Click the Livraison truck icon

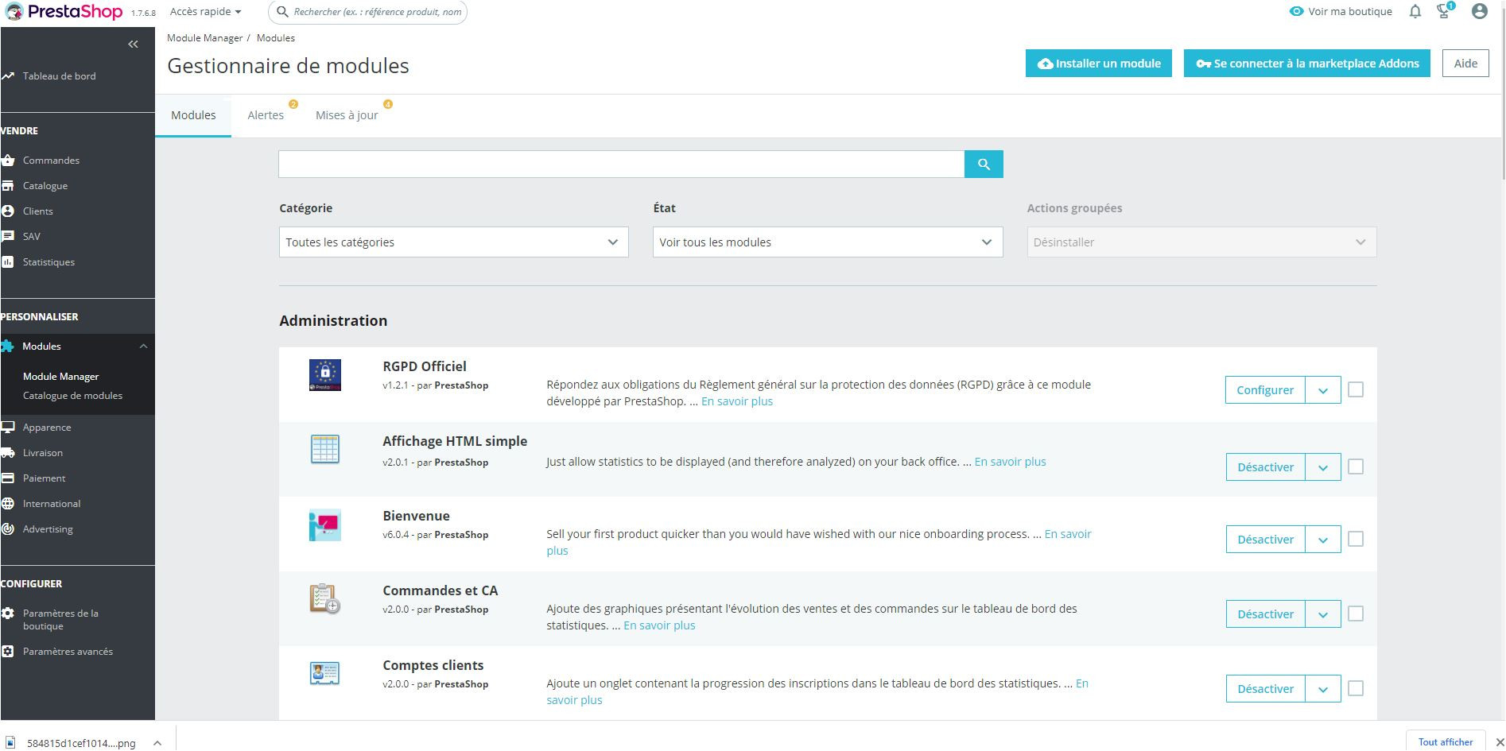tap(8, 453)
